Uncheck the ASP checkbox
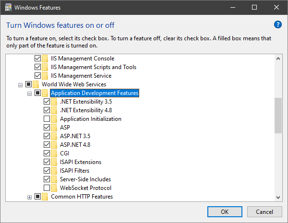288x223 pixels. pos(47,128)
